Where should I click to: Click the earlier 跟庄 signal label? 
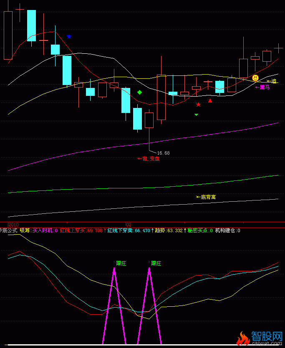click(121, 263)
